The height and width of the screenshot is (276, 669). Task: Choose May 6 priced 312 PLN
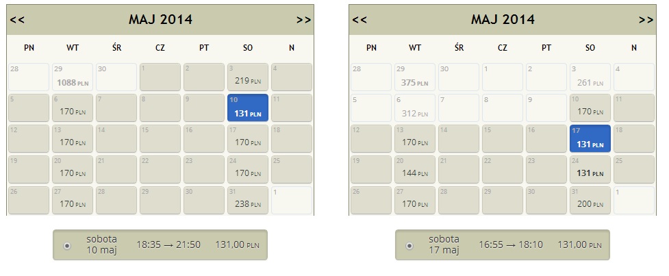point(415,108)
